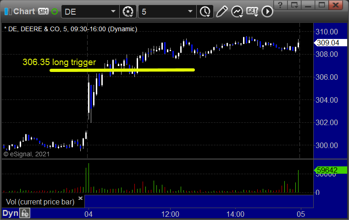This screenshot has height=220, width=349.
Task: Open the DE symbol dropdown arrow
Action: tap(113, 11)
